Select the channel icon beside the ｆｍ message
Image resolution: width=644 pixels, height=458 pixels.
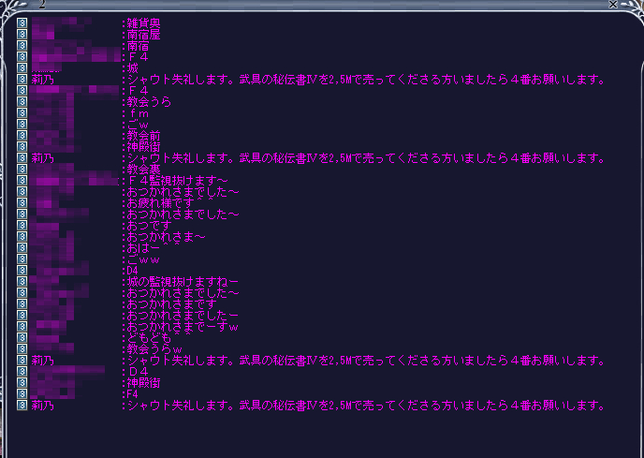[22, 113]
